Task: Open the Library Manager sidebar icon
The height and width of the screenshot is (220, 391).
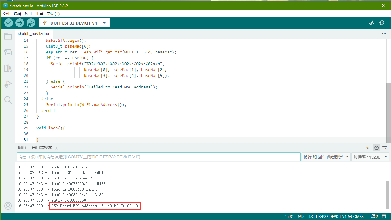Action: pyautogui.click(x=8, y=68)
